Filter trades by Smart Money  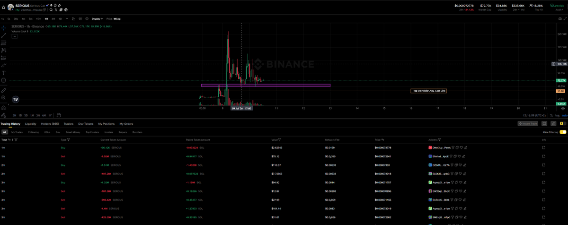(73, 132)
